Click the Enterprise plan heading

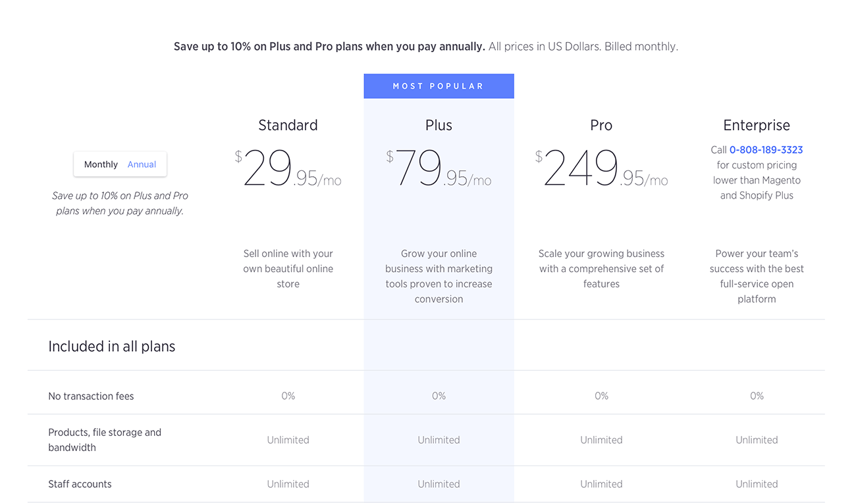click(x=757, y=126)
